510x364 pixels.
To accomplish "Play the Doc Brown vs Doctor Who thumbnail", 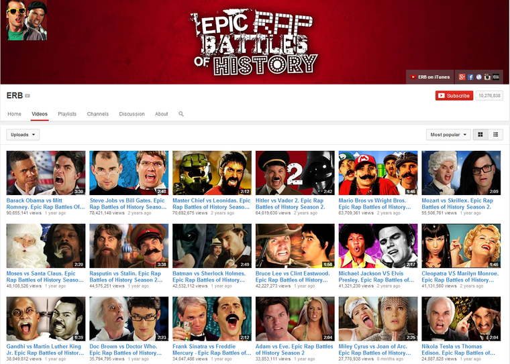I will 129,318.
